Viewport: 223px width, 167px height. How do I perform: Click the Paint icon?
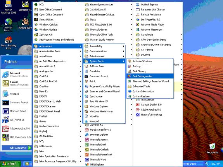(x=86, y=81)
